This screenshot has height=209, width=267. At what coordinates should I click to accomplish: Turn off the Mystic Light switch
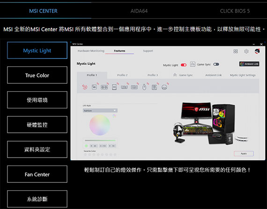pyautogui.click(x=184, y=65)
